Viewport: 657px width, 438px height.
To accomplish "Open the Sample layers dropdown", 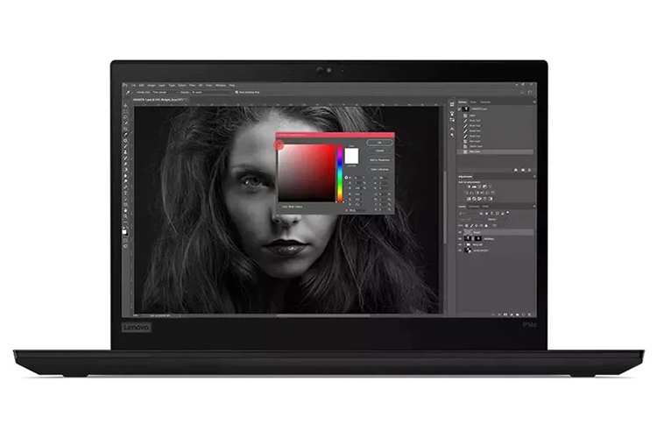I will click(211, 92).
